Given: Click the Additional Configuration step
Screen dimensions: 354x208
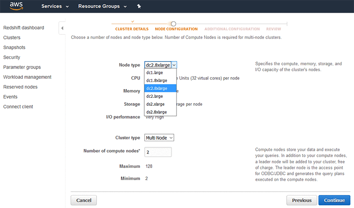Looking at the screenshot, I should (232, 29).
